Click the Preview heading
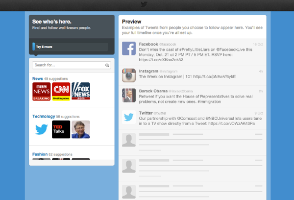Screen dimensions: 294x200 pos(131,22)
